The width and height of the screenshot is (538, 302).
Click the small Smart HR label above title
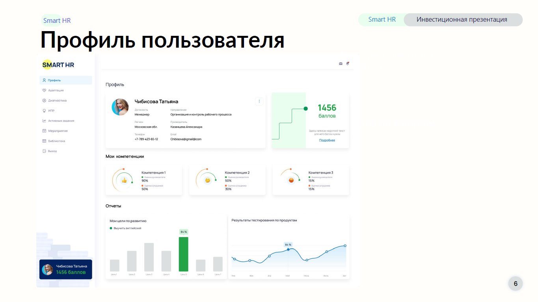(57, 20)
